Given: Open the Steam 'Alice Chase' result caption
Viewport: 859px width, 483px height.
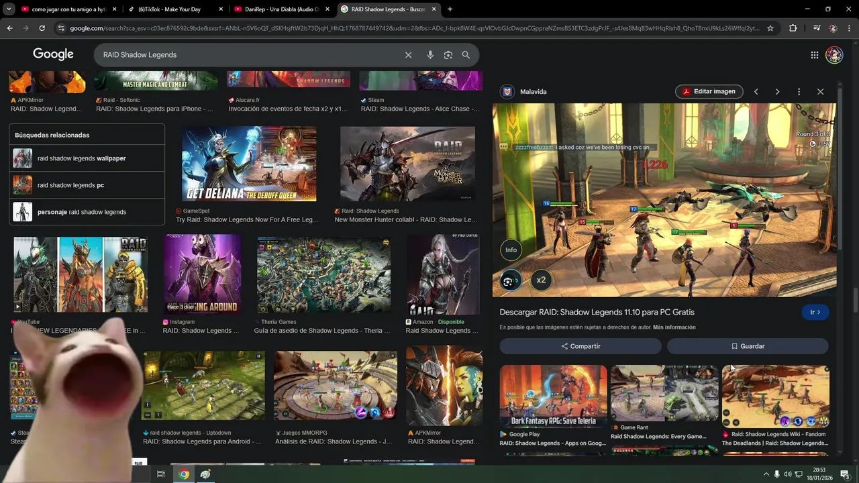Looking at the screenshot, I should tap(420, 109).
